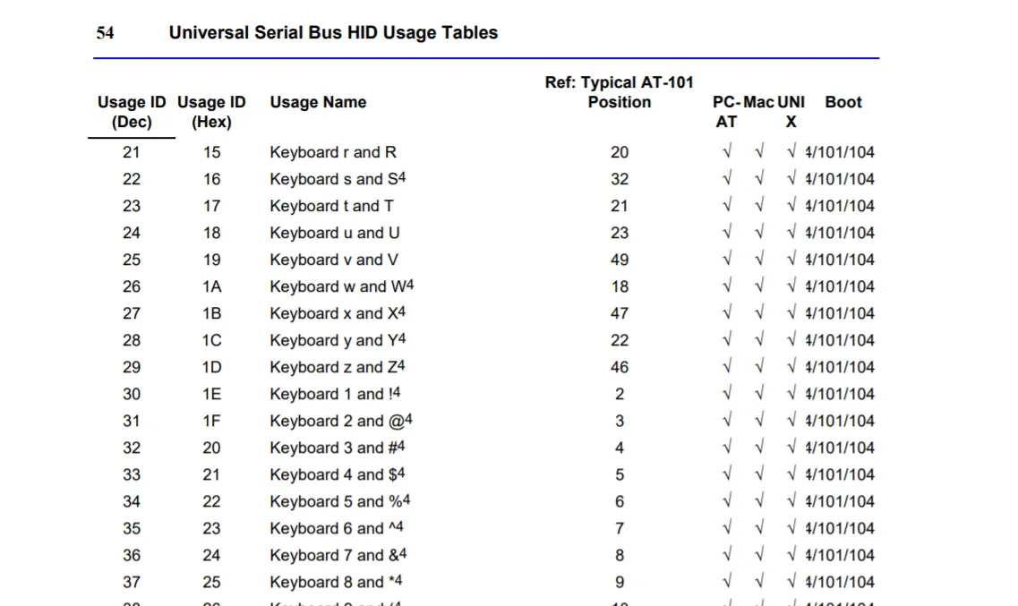The width and height of the screenshot is (1018, 606).
Task: Click the PC-AT checkmark for Keyboard t and T
Action: coord(726,206)
